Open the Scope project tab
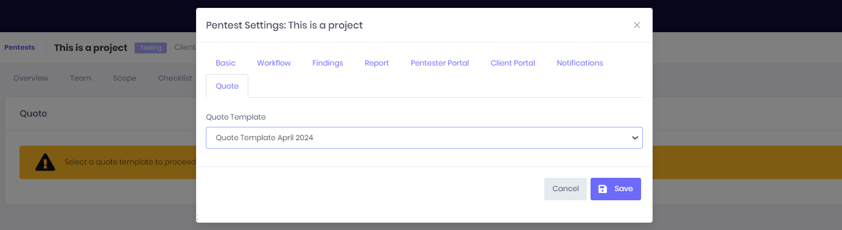The height and width of the screenshot is (230, 842). coord(125,78)
